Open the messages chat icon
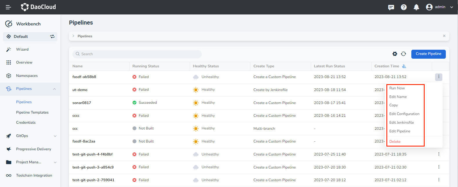 (391, 7)
